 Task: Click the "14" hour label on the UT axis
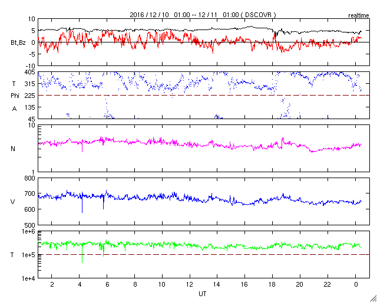(x=217, y=285)
